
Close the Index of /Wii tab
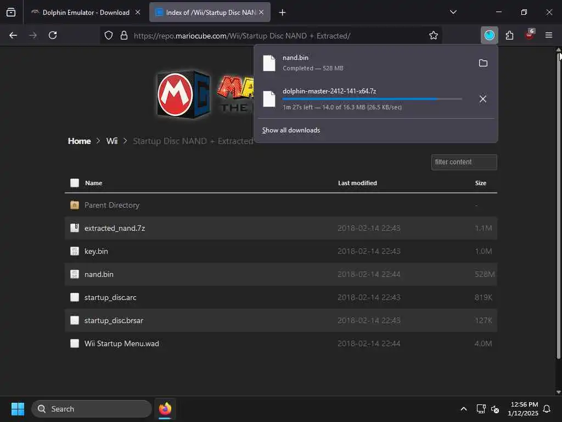(261, 12)
